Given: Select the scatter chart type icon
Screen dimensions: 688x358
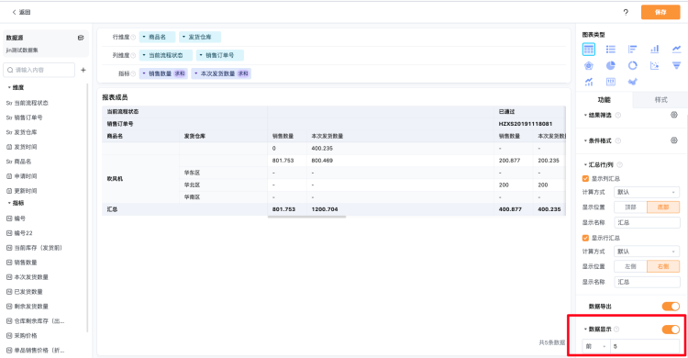Looking at the screenshot, I should (x=654, y=65).
